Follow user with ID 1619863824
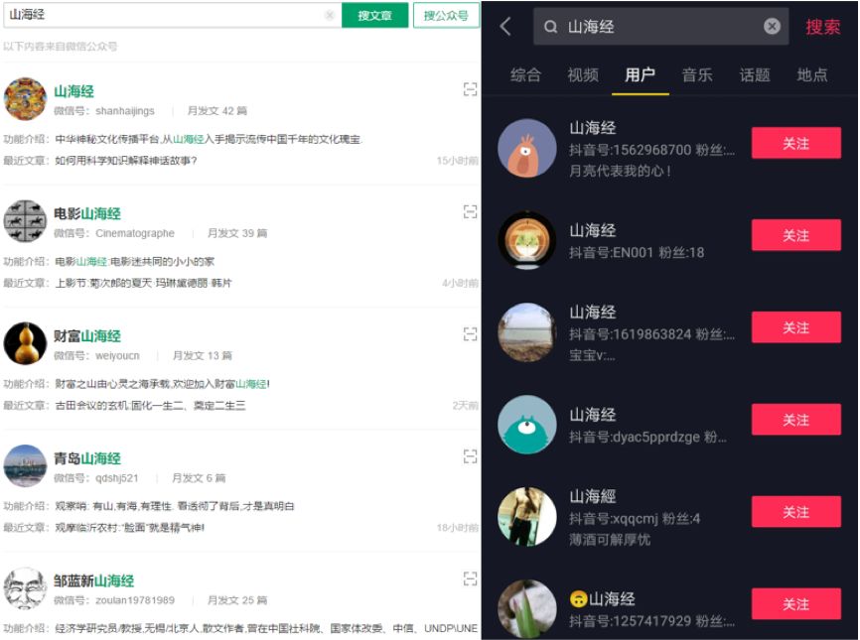 point(795,327)
